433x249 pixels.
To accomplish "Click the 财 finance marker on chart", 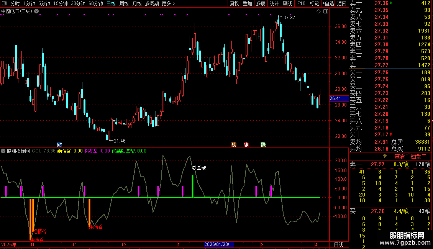I will [59, 145].
